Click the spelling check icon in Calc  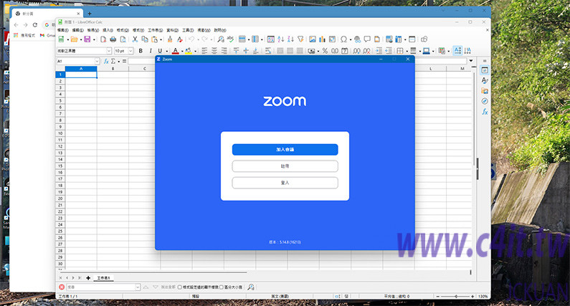point(230,39)
